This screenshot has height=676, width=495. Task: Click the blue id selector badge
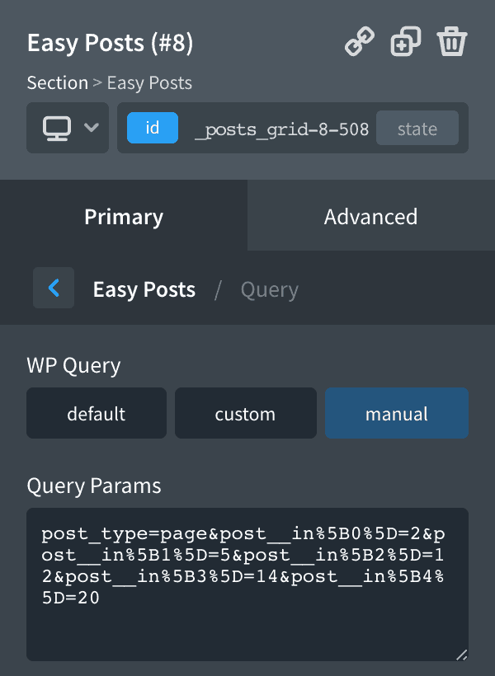point(153,128)
